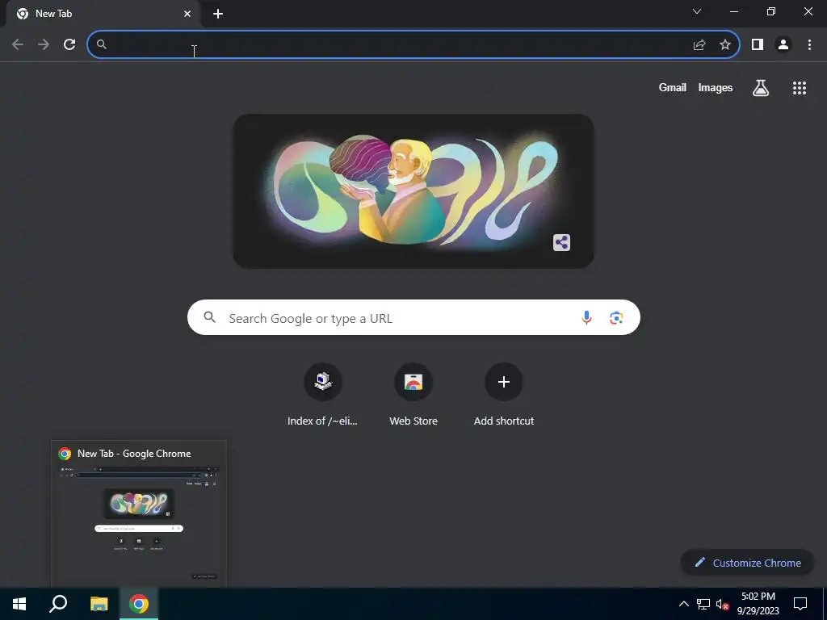Bookmark this tab with the star icon
Image resolution: width=827 pixels, height=620 pixels.
click(725, 45)
